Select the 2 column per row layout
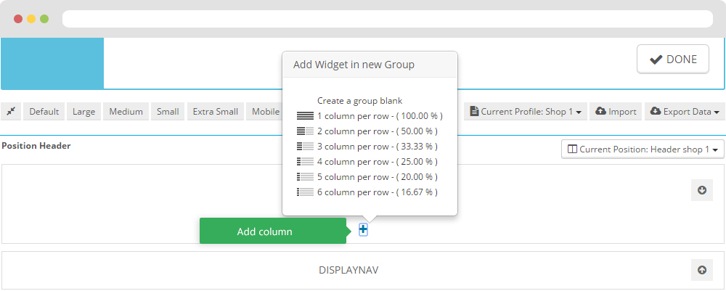 click(x=376, y=131)
